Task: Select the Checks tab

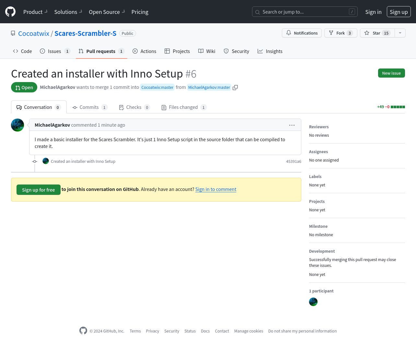Action: point(134,107)
